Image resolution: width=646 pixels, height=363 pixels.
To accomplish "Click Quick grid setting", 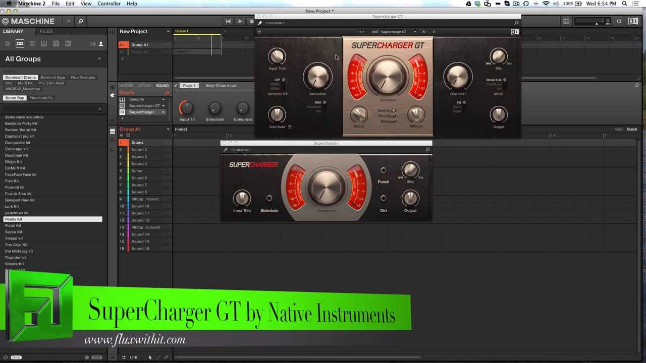I will [x=632, y=129].
